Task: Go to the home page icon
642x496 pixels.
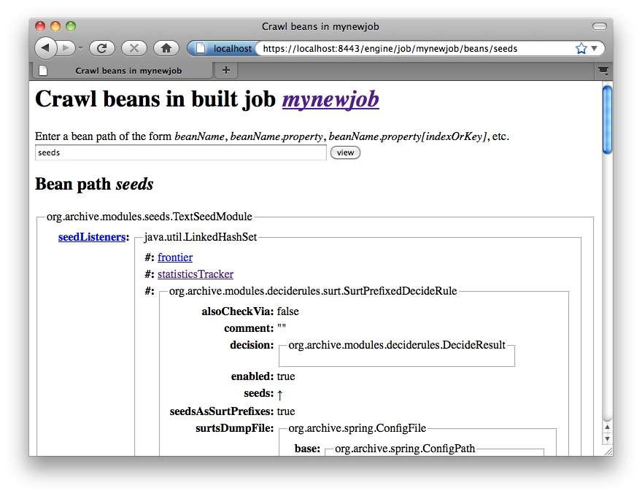Action: [x=166, y=48]
